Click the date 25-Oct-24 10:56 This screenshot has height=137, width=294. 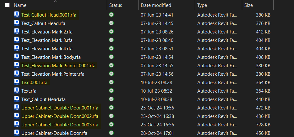[157, 108]
